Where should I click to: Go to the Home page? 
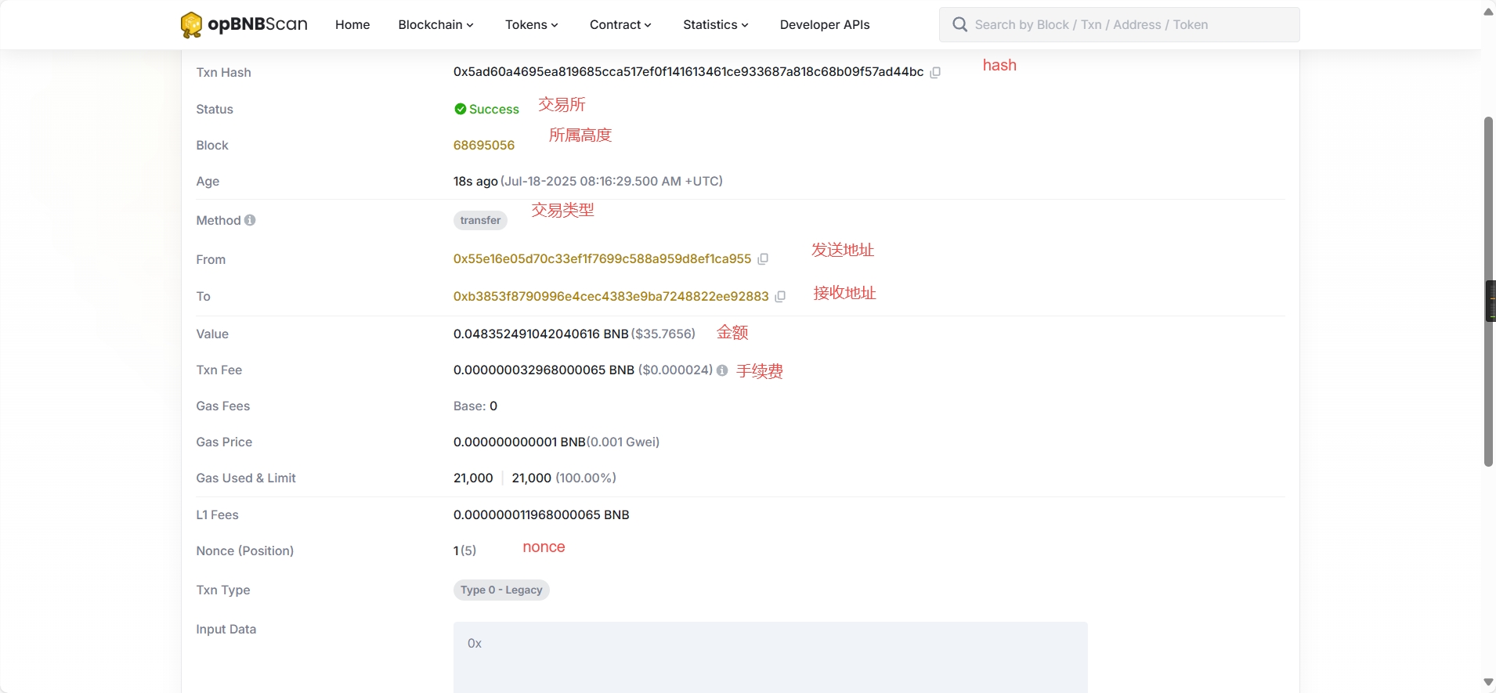(x=352, y=25)
